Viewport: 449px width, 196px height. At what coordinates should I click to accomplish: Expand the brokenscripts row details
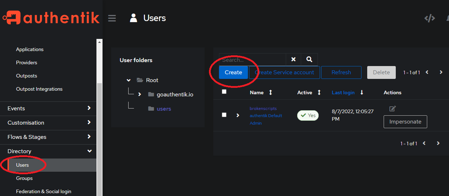point(238,115)
